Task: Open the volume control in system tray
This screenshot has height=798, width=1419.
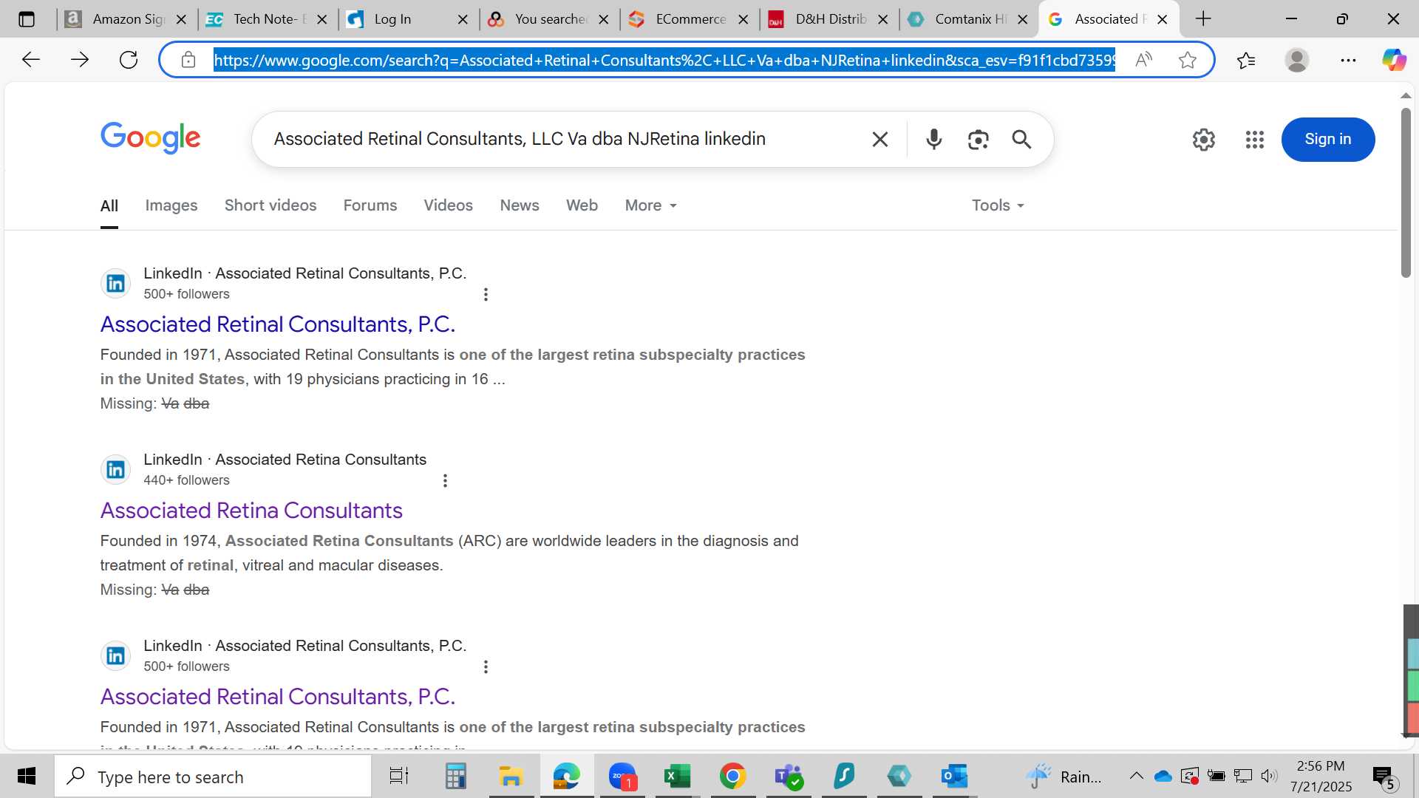Action: coord(1269,776)
